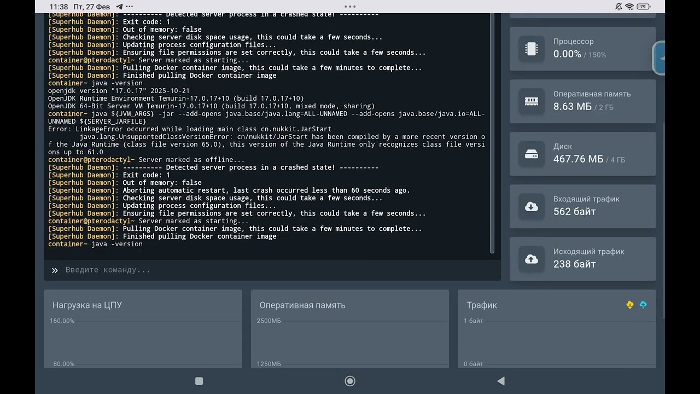Select the Входящий трафик 562 байт value

(x=574, y=212)
